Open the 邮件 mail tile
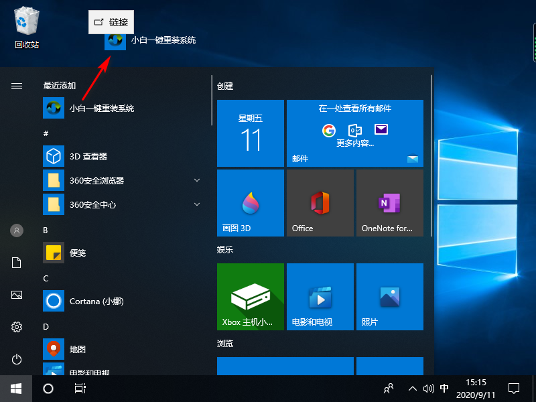Image resolution: width=536 pixels, height=402 pixels. 355,133
